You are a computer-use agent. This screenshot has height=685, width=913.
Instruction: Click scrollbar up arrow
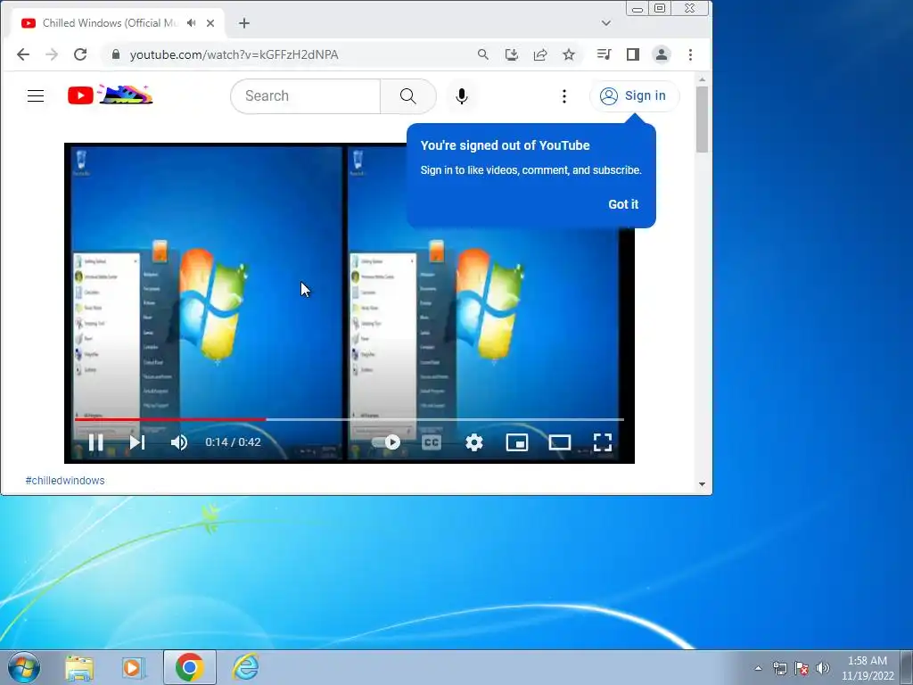702,79
